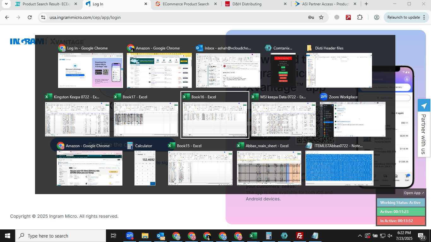Click the screen recording tray icon
The width and height of the screenshot is (431, 242).
[x=368, y=236]
